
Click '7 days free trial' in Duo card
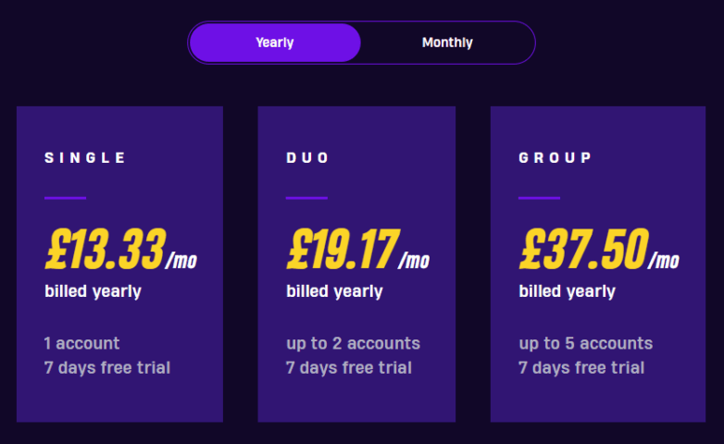349,367
